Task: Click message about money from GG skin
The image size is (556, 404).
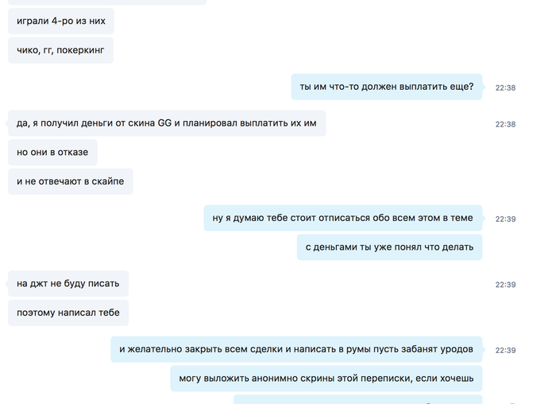Action: pyautogui.click(x=167, y=123)
